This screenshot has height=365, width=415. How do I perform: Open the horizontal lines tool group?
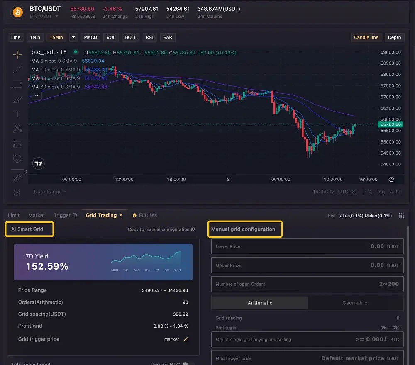pyautogui.click(x=17, y=84)
